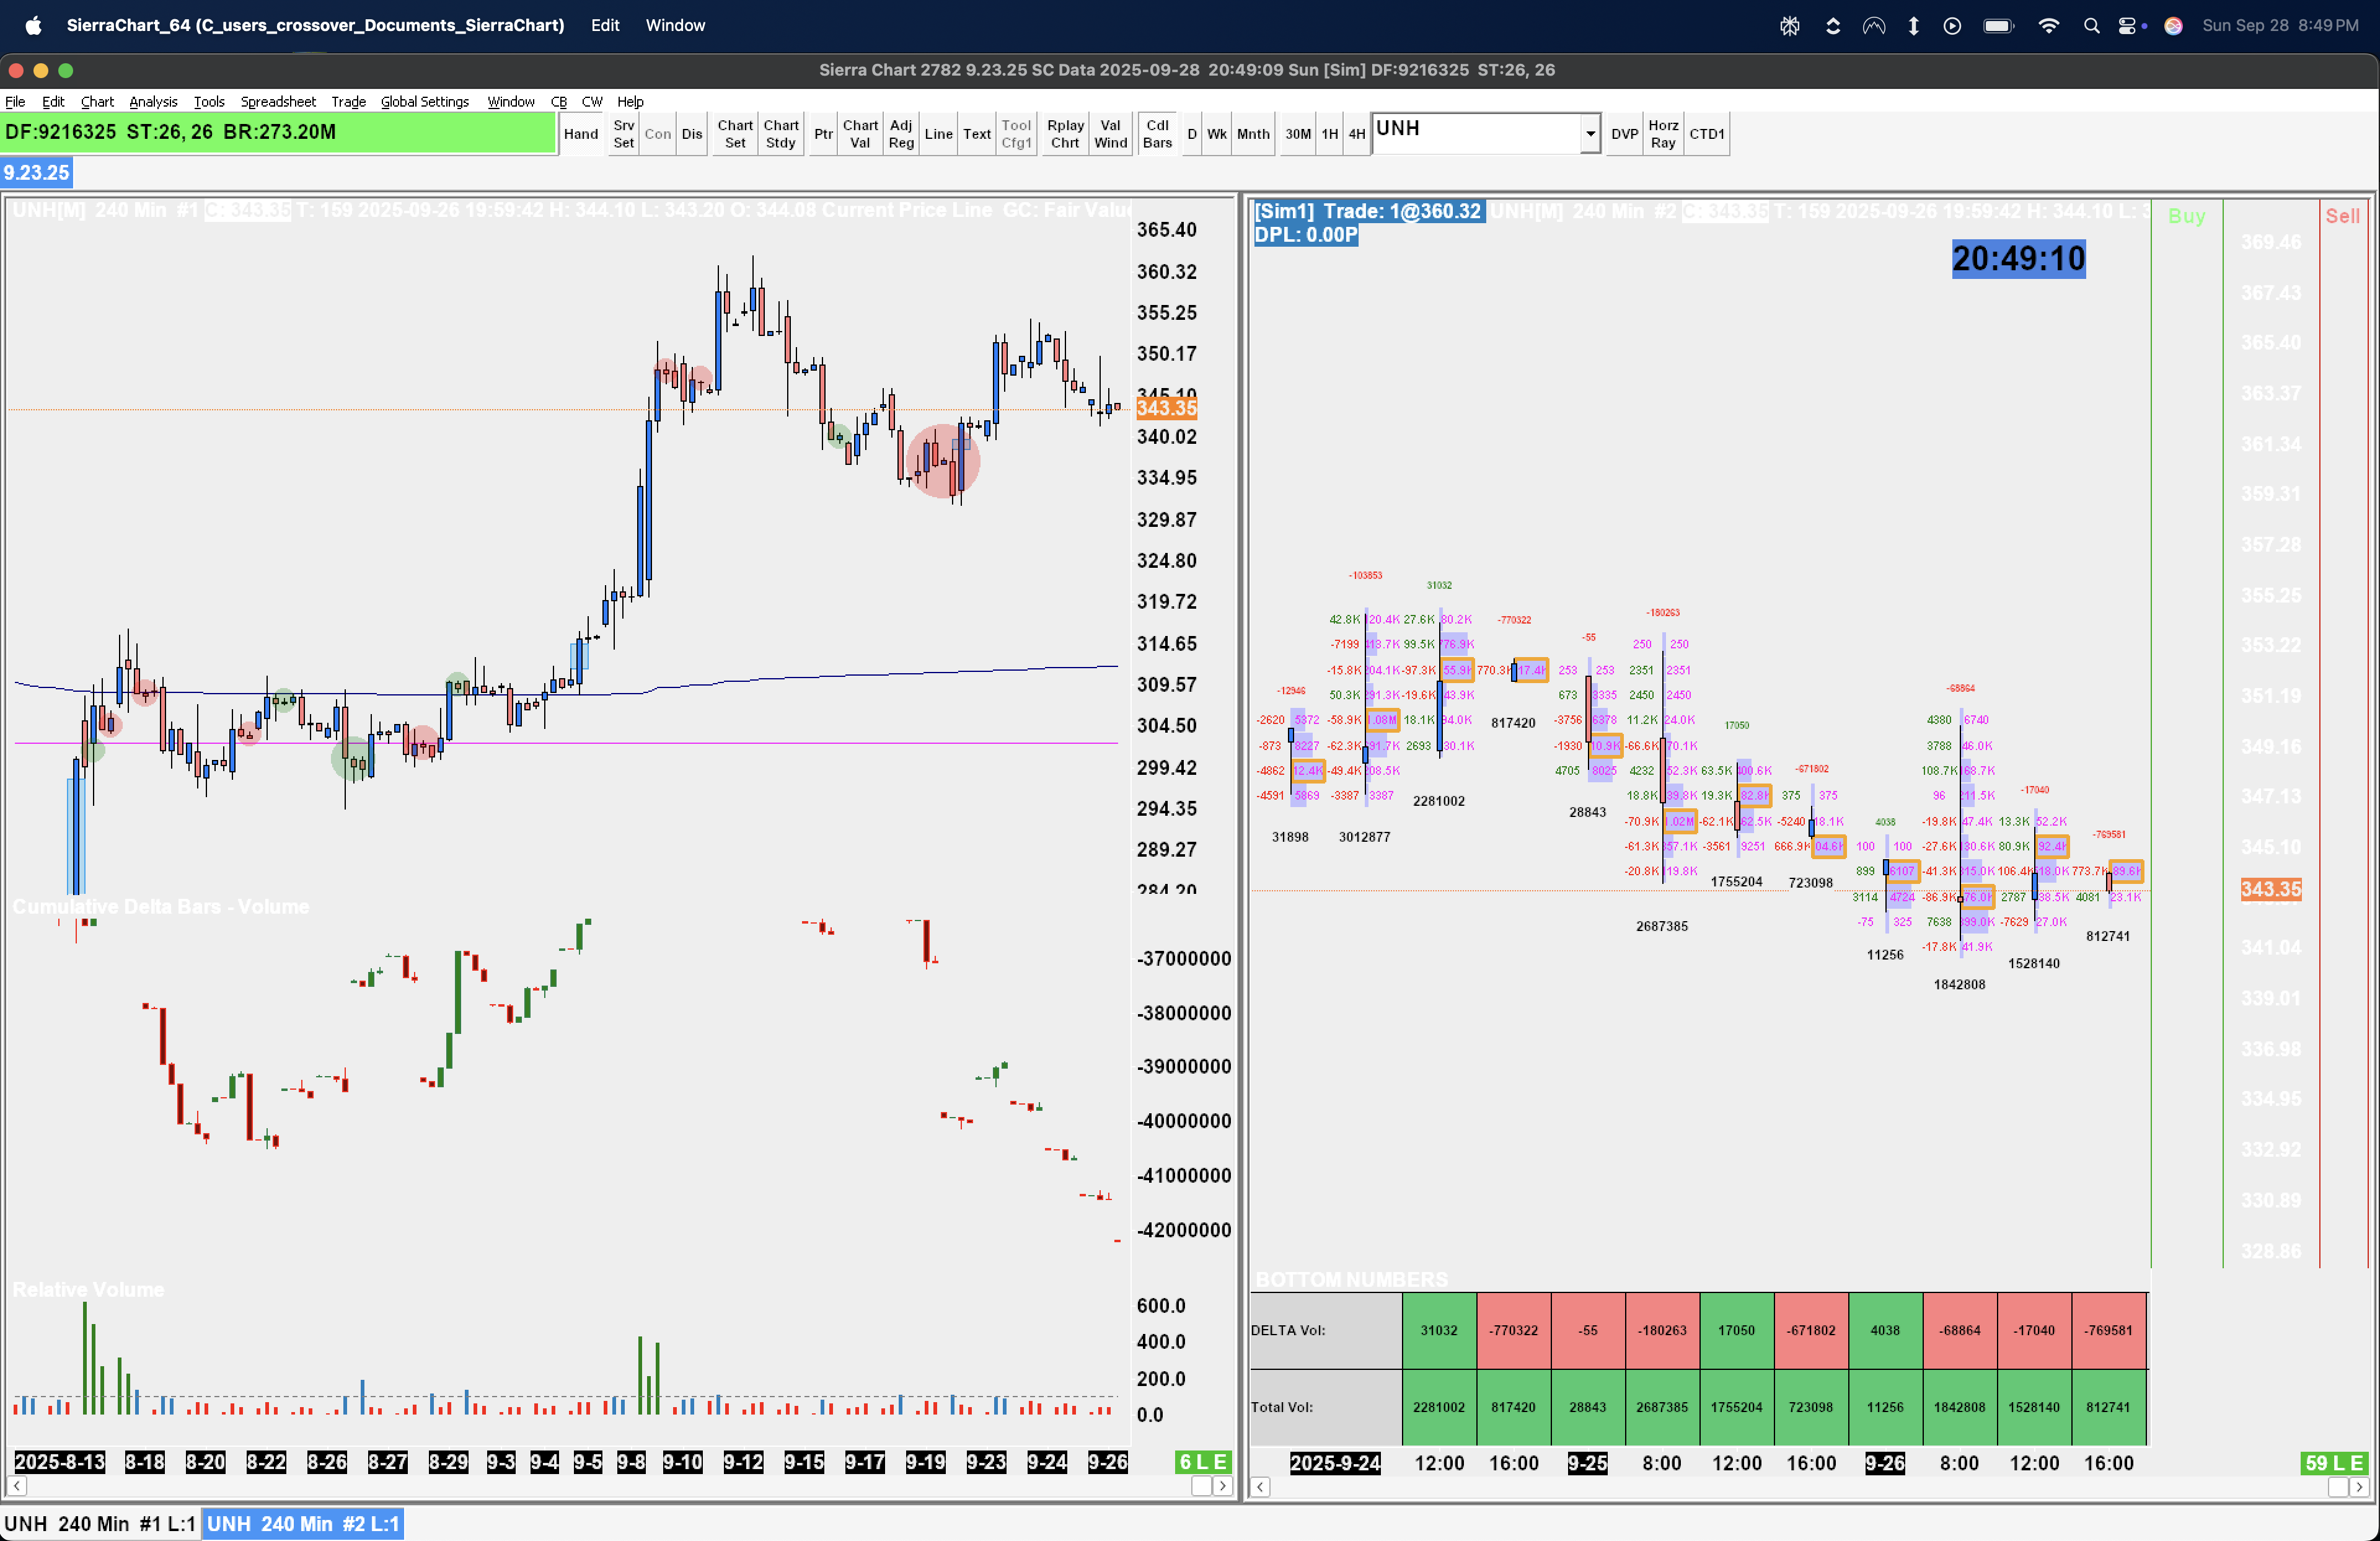Select the Ptr pointer tool
2380x1541 pixels.
pos(822,134)
